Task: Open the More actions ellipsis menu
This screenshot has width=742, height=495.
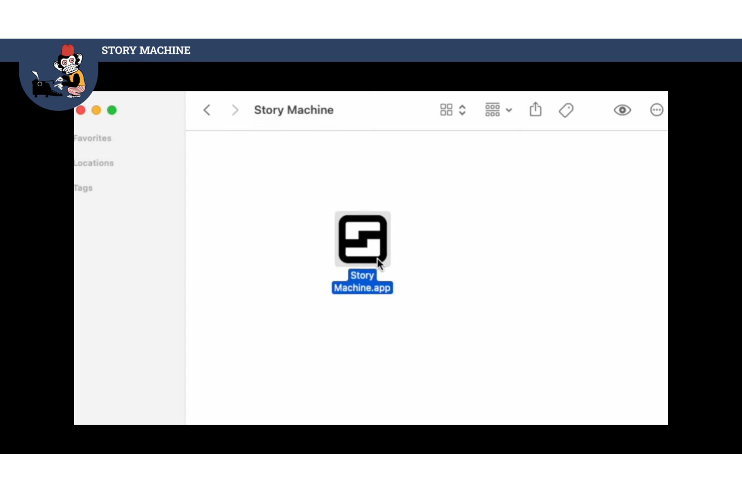Action: point(656,110)
